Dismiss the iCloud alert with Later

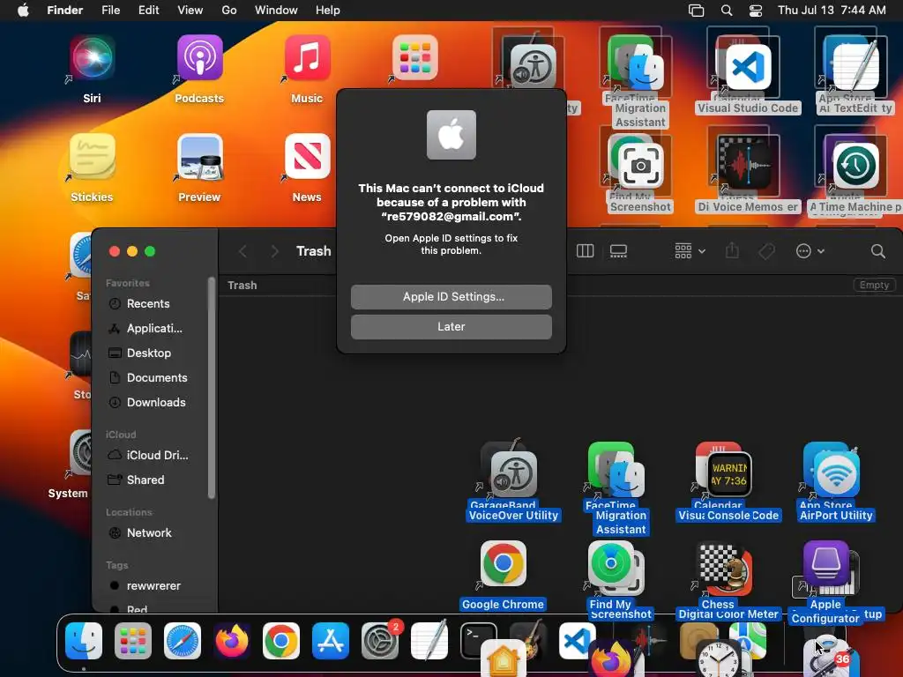pyautogui.click(x=451, y=326)
